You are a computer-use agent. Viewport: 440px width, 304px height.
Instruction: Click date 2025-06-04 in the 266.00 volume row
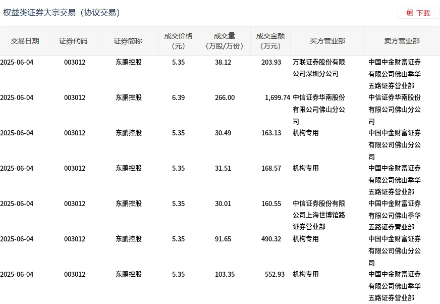coord(17,97)
